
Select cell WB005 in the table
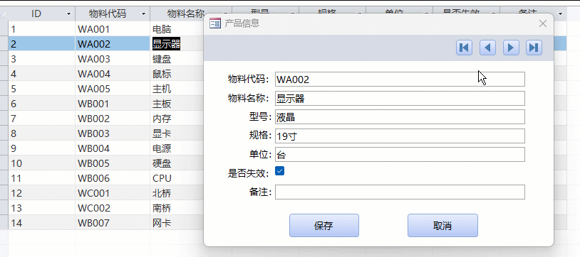pos(113,163)
